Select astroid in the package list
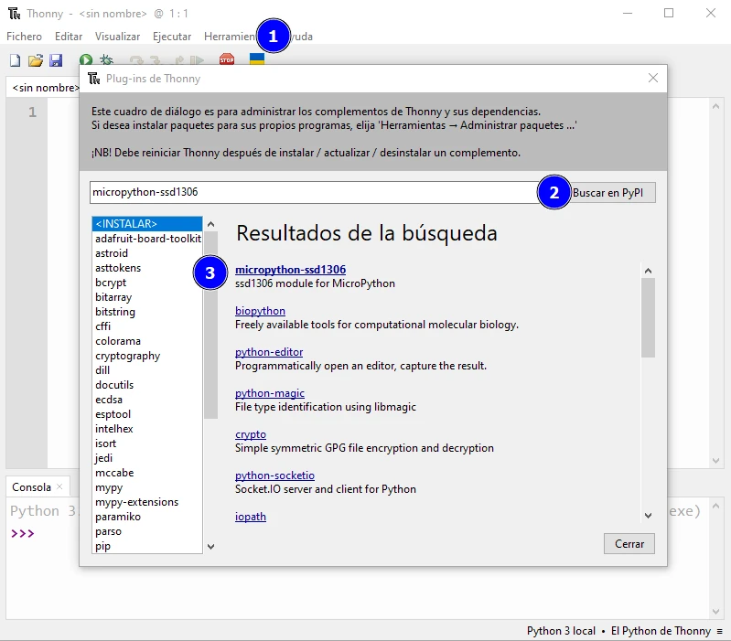731x641 pixels. coord(147,253)
